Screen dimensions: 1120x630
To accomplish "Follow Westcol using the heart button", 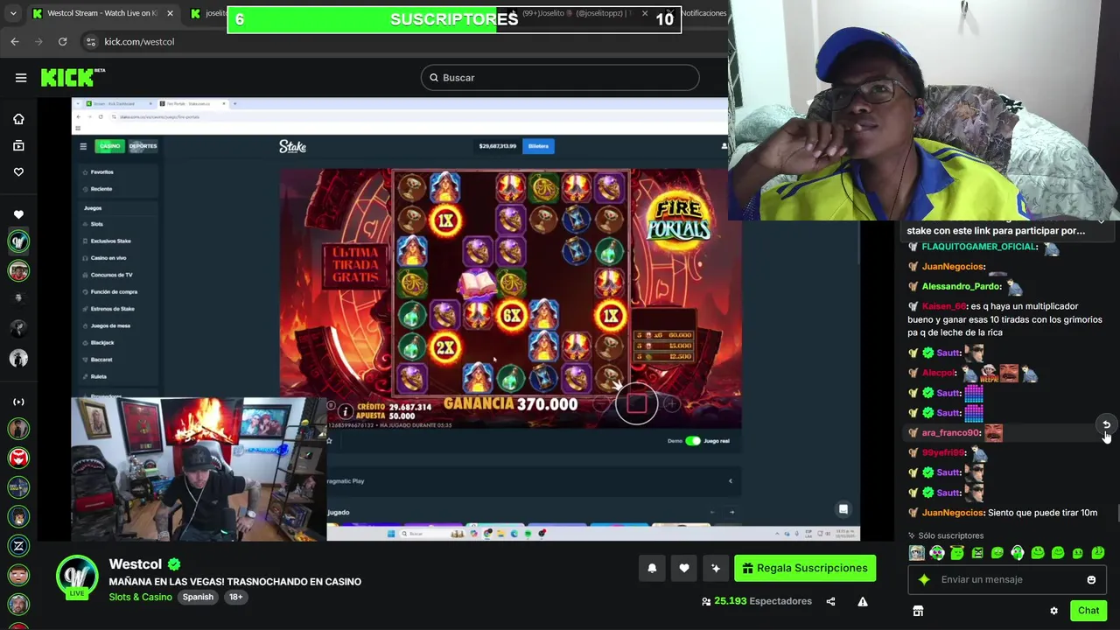I will pyautogui.click(x=684, y=568).
